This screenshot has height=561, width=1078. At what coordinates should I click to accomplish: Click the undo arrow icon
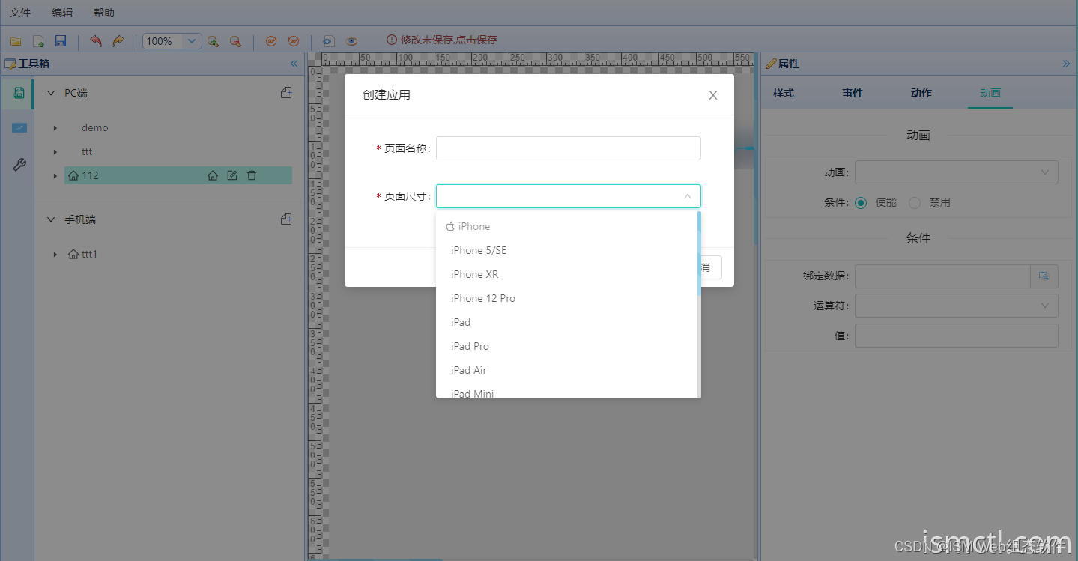[x=95, y=41]
